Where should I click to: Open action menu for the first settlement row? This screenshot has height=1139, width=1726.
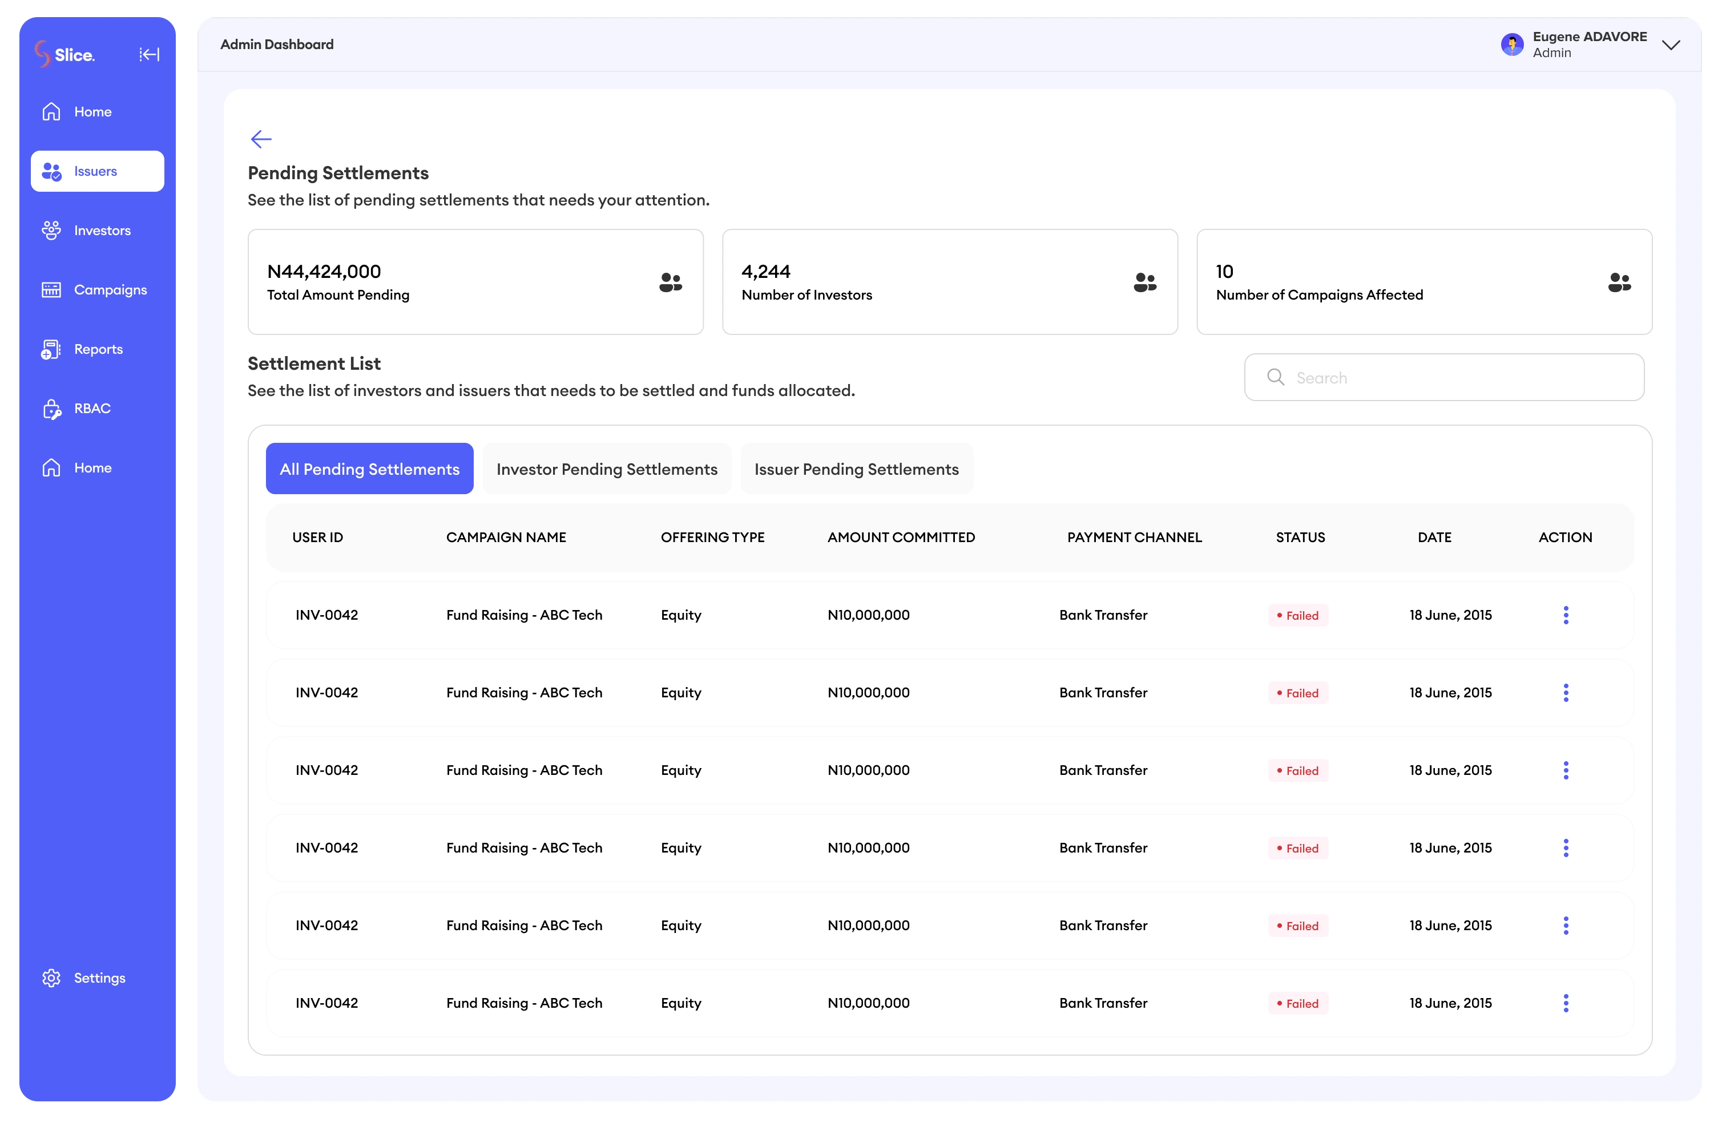coord(1566,615)
